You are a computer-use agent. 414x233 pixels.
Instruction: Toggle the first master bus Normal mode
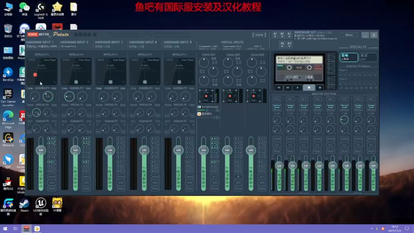(x=277, y=107)
